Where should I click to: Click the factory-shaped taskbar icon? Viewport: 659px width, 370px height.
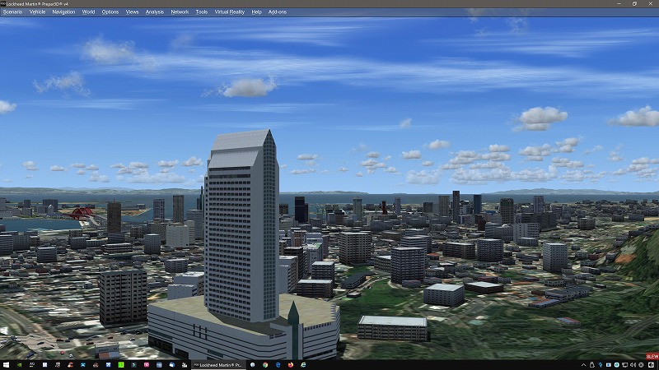pos(185,365)
